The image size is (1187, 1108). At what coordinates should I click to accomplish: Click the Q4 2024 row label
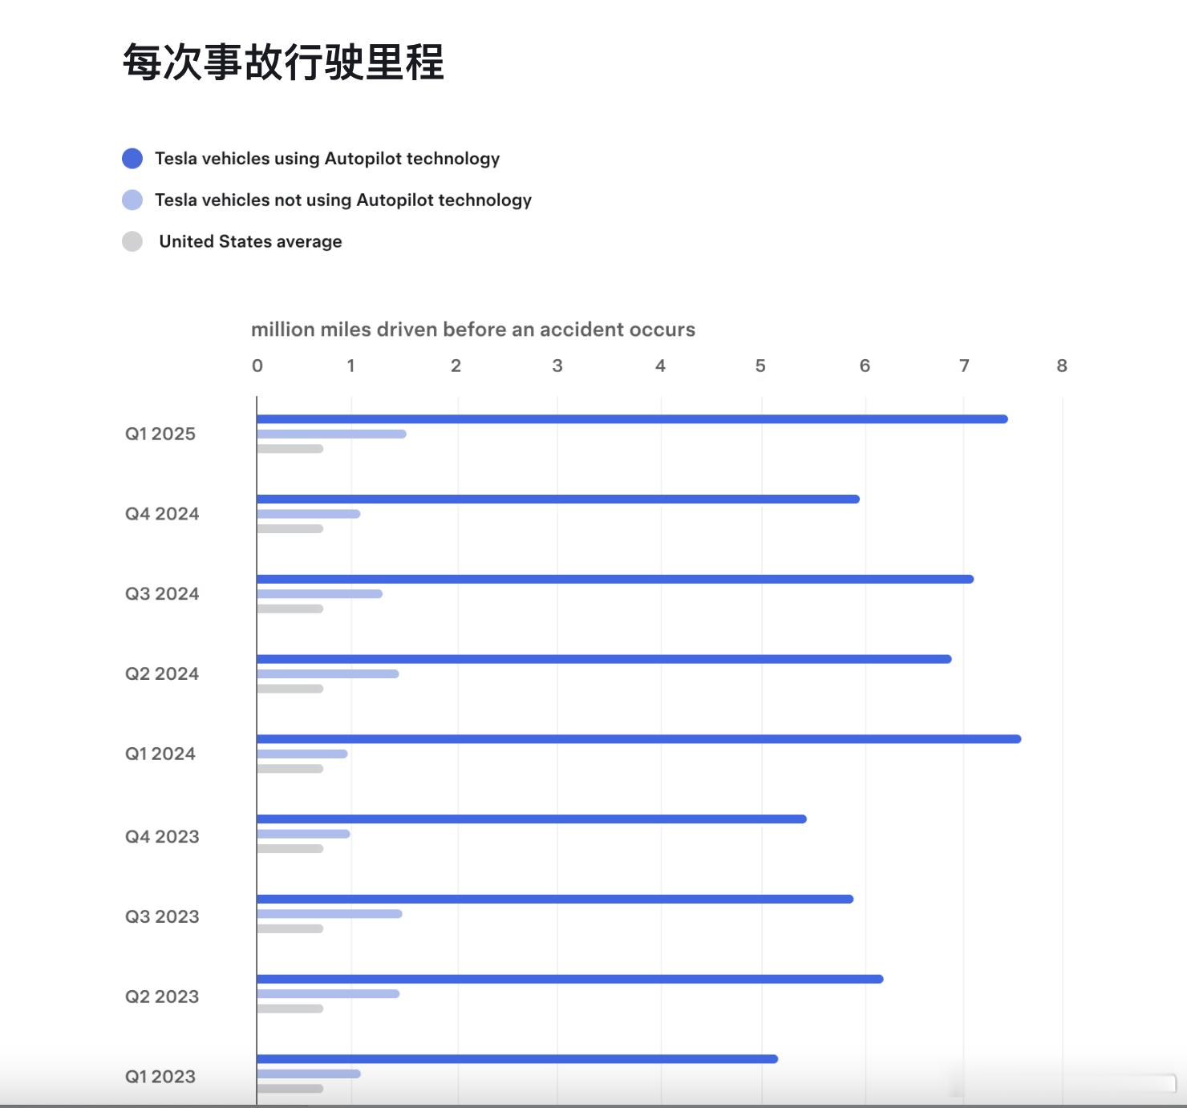[162, 514]
